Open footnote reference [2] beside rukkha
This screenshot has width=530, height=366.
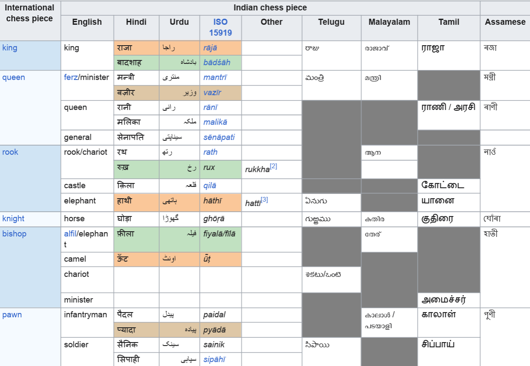pos(273,166)
